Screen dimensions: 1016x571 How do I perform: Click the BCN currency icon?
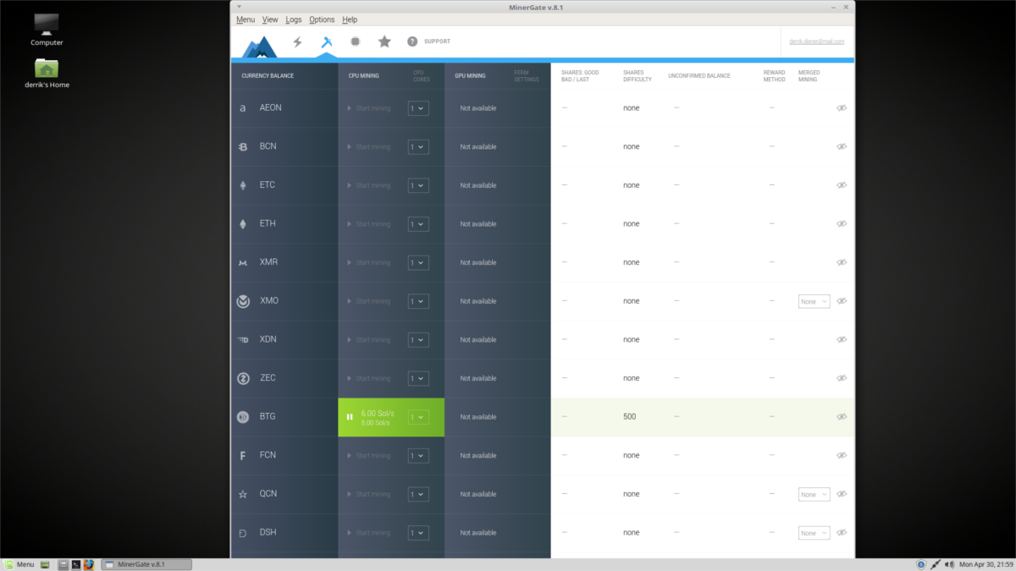point(243,147)
